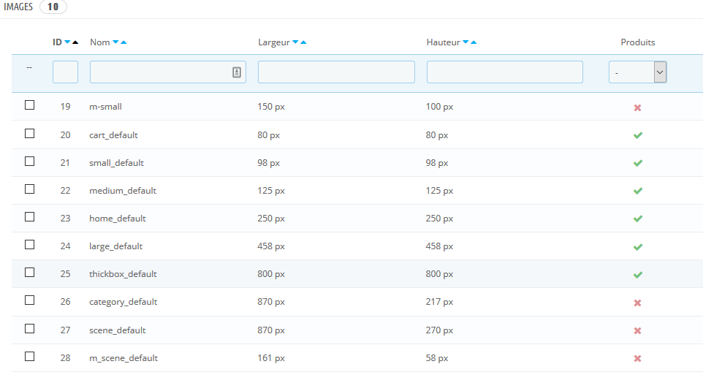
Task: Click red cross Produits status for m_scene_default
Action: [x=637, y=358]
